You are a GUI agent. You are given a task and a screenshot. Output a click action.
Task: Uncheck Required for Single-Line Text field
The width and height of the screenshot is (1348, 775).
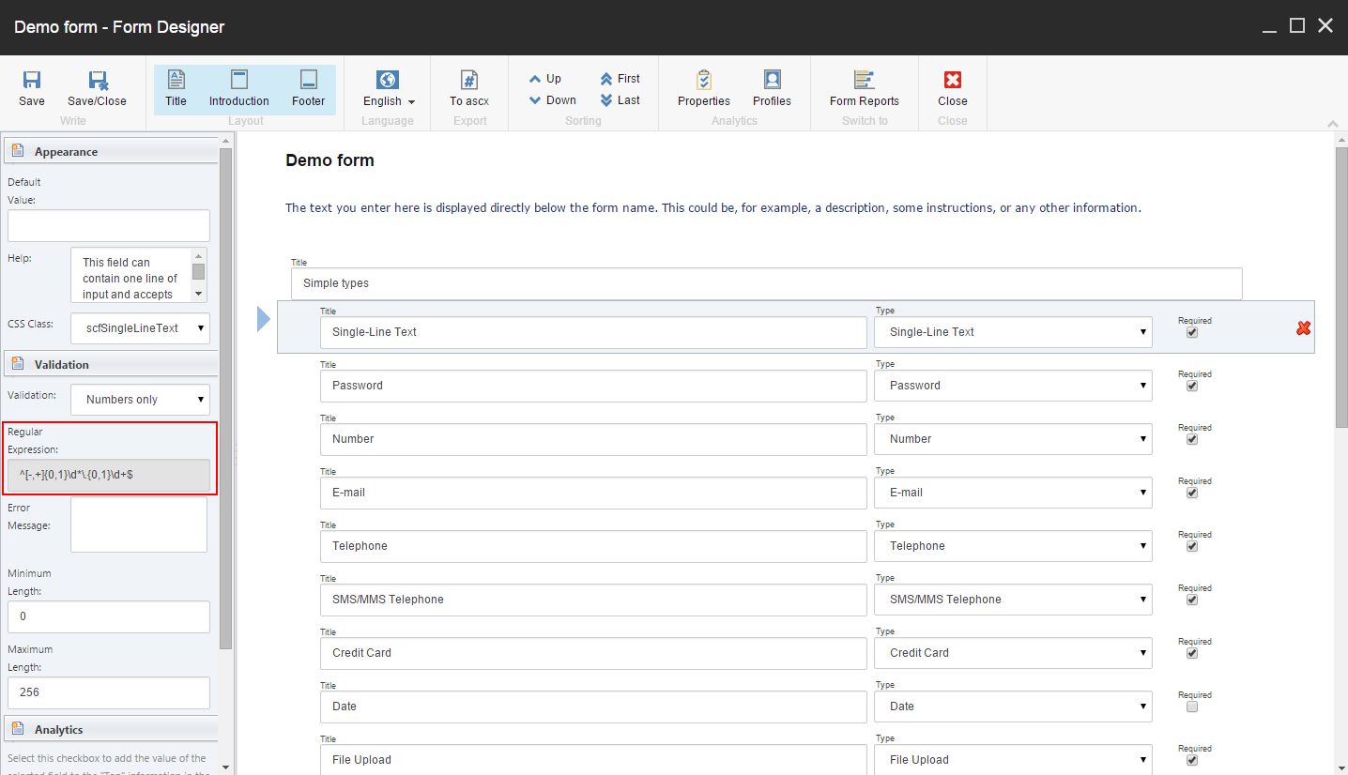click(x=1192, y=332)
